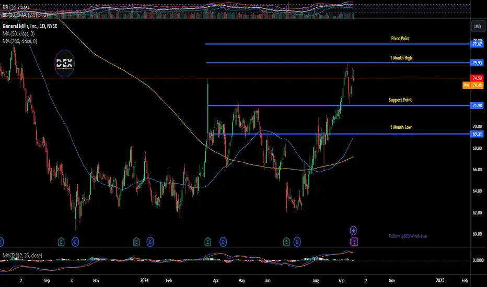The height and width of the screenshot is (287, 487).
Task: Click the 66.00 value on the price axis
Action: coord(477,170)
